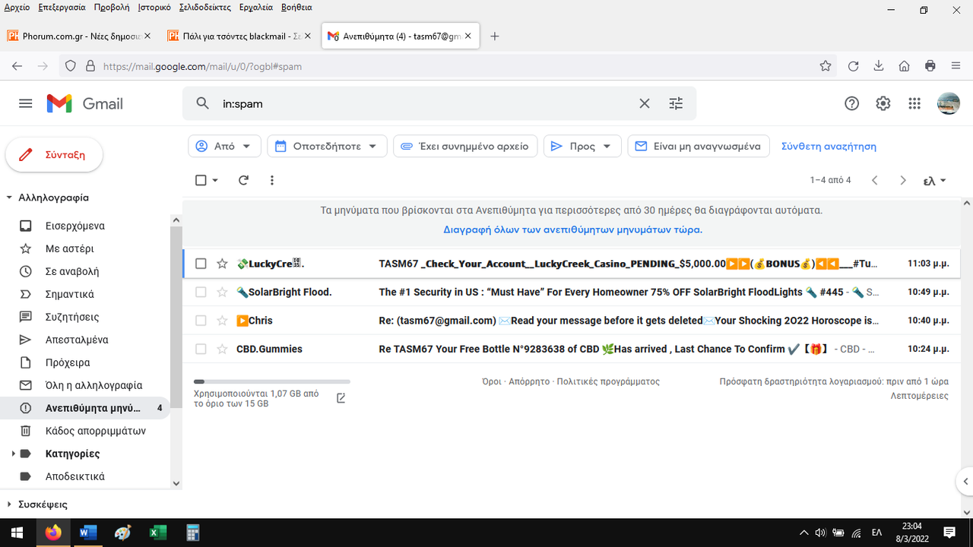This screenshot has width=973, height=547.
Task: Open Σύνθετη αναζήτηση link
Action: click(x=829, y=146)
